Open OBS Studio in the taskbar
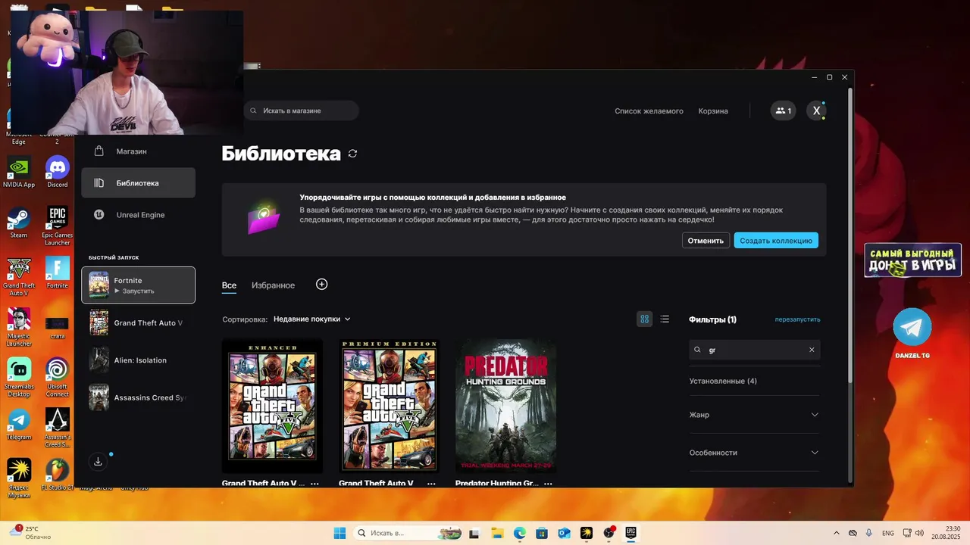Viewport: 970px width, 545px height. click(x=609, y=533)
